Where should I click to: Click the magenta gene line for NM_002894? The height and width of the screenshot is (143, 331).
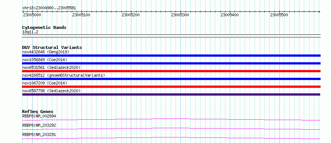pos(171,119)
